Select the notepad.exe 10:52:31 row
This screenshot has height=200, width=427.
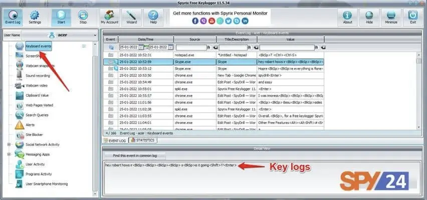point(214,55)
